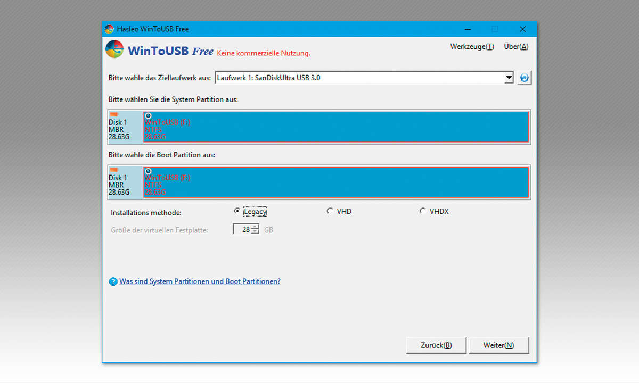The width and height of the screenshot is (639, 383).
Task: Click 'Laufwerk 1: SanDiskUltra USB 3.0' drive text
Action: [x=269, y=78]
